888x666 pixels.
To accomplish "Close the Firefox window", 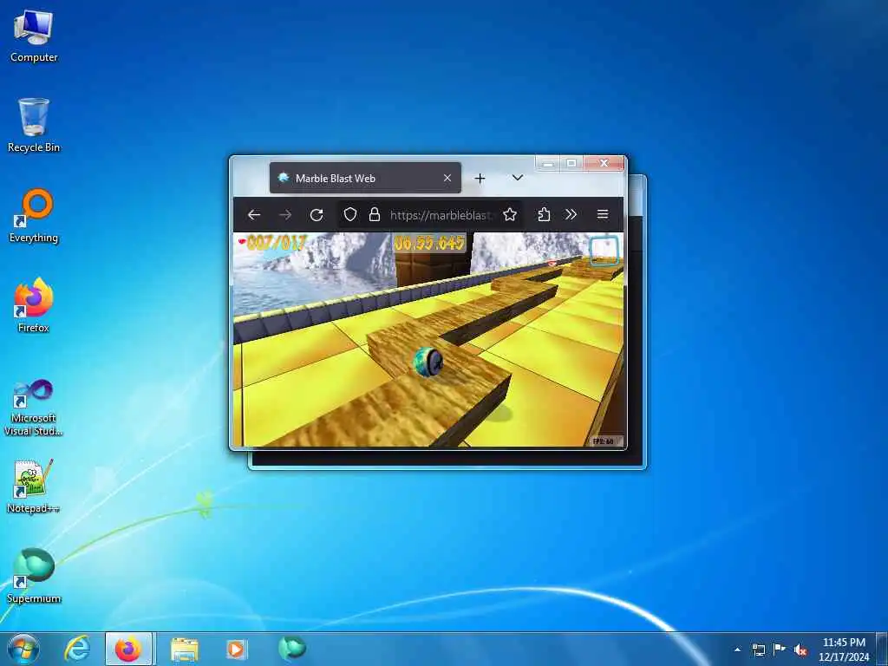I will coord(604,164).
